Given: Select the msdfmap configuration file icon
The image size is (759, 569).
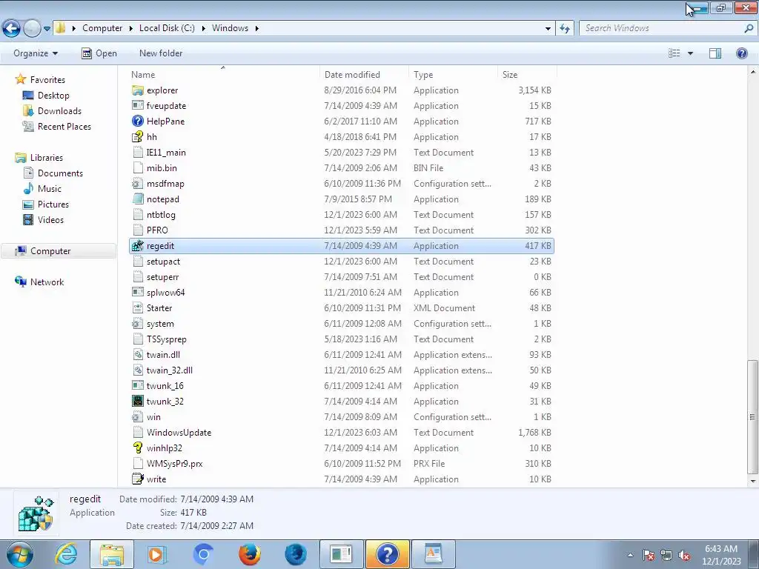Looking at the screenshot, I should (137, 184).
